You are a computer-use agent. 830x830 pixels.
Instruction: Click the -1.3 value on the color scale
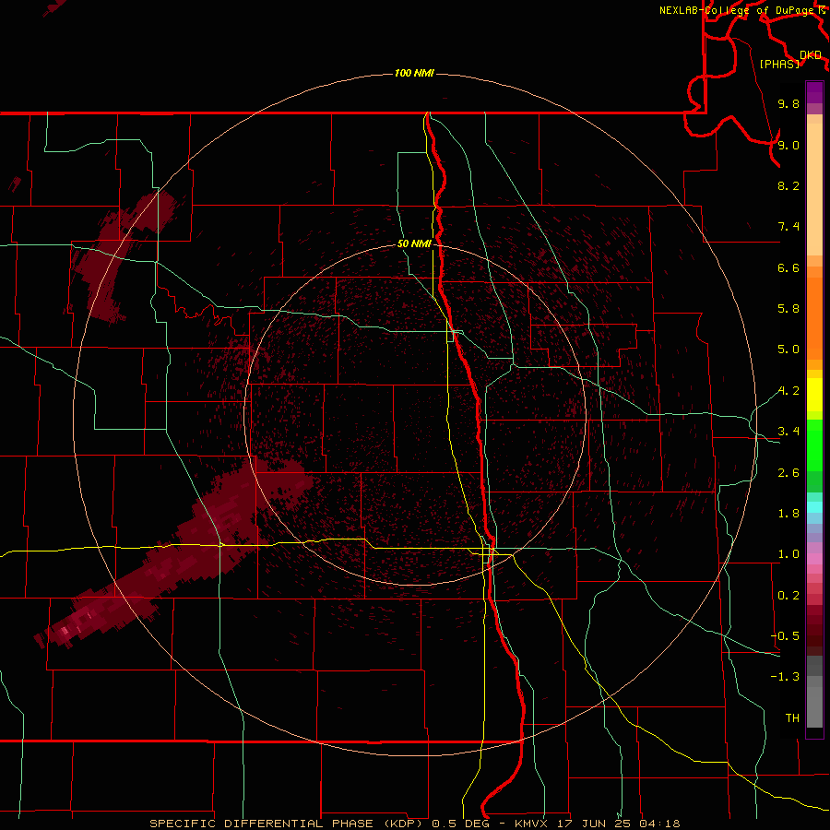785,677
